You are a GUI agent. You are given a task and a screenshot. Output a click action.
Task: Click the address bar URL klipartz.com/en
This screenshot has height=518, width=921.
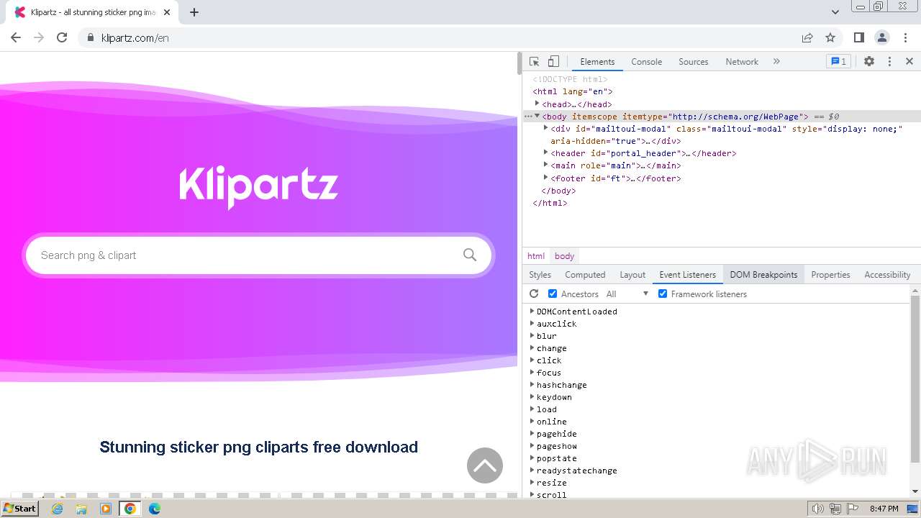click(x=135, y=38)
